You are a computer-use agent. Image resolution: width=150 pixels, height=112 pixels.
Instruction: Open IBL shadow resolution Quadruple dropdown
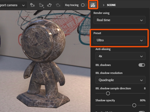tap(120, 80)
